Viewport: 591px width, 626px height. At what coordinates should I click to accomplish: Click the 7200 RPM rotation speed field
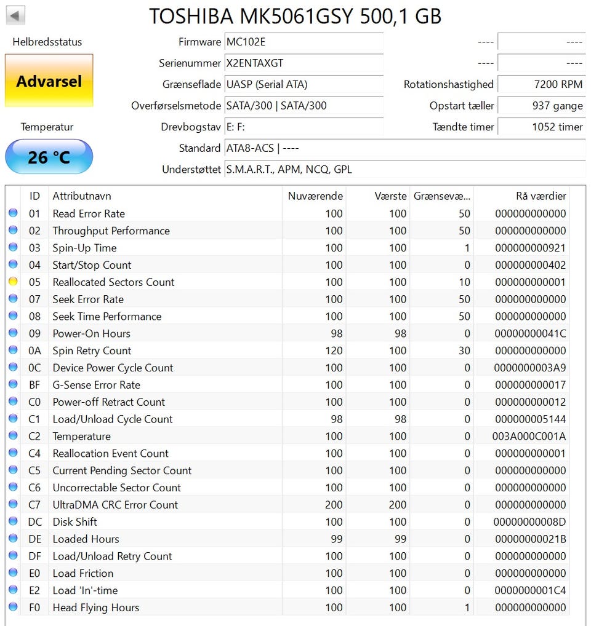click(x=541, y=84)
